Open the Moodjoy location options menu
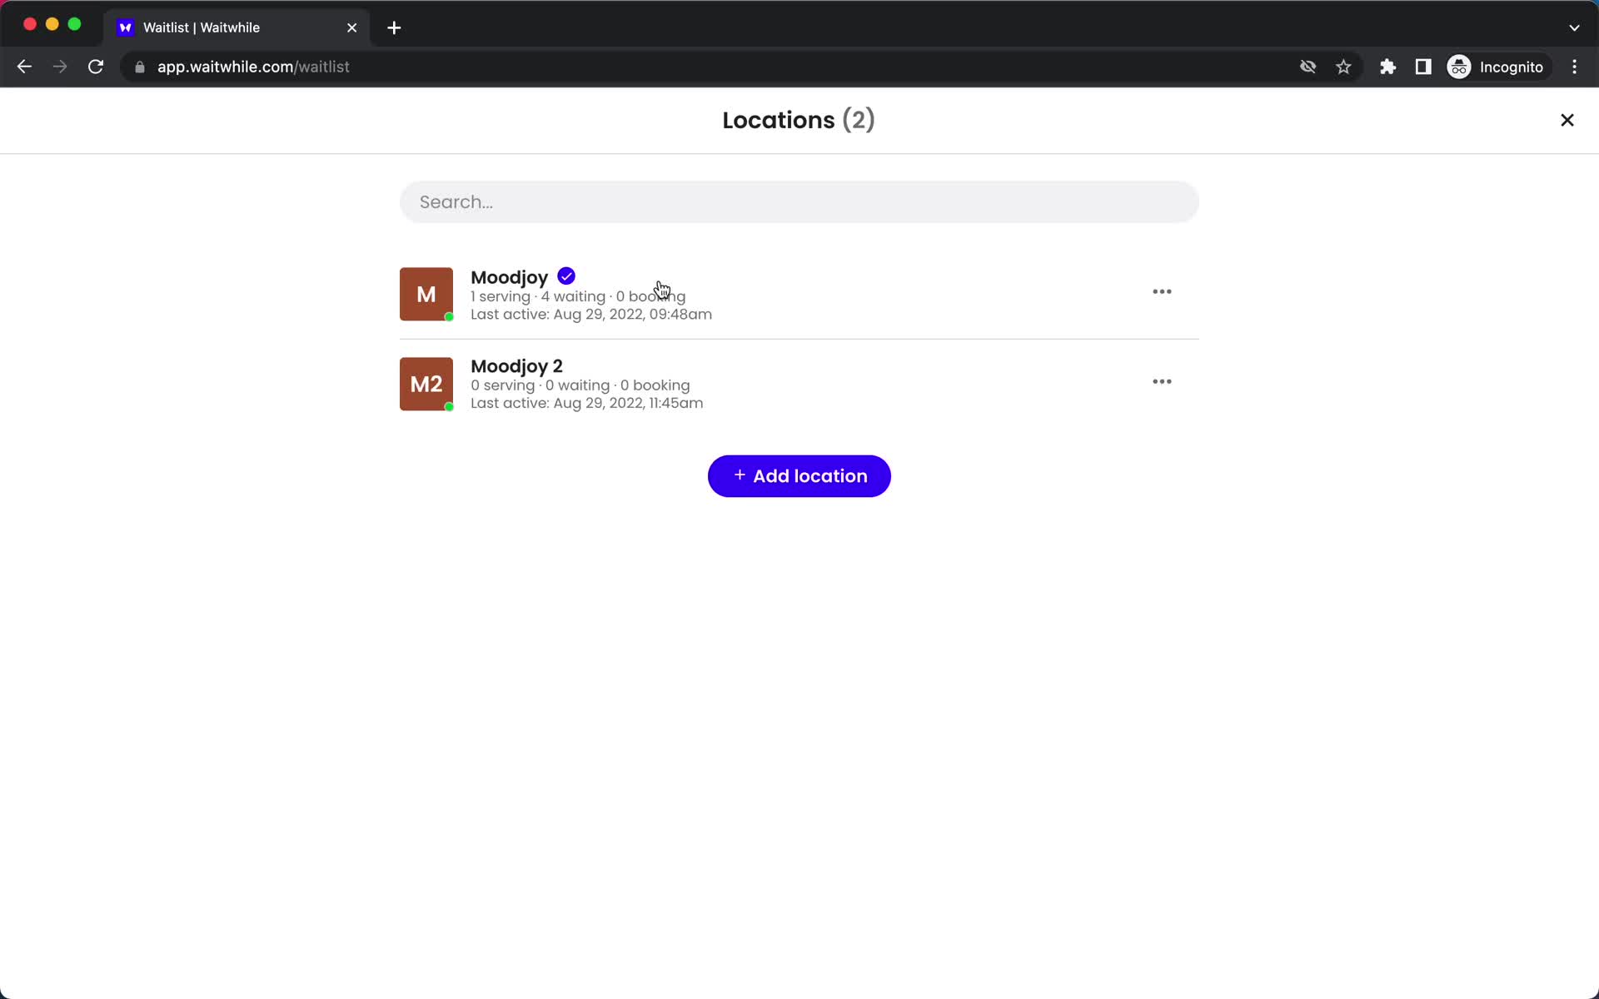The image size is (1599, 999). click(1162, 291)
